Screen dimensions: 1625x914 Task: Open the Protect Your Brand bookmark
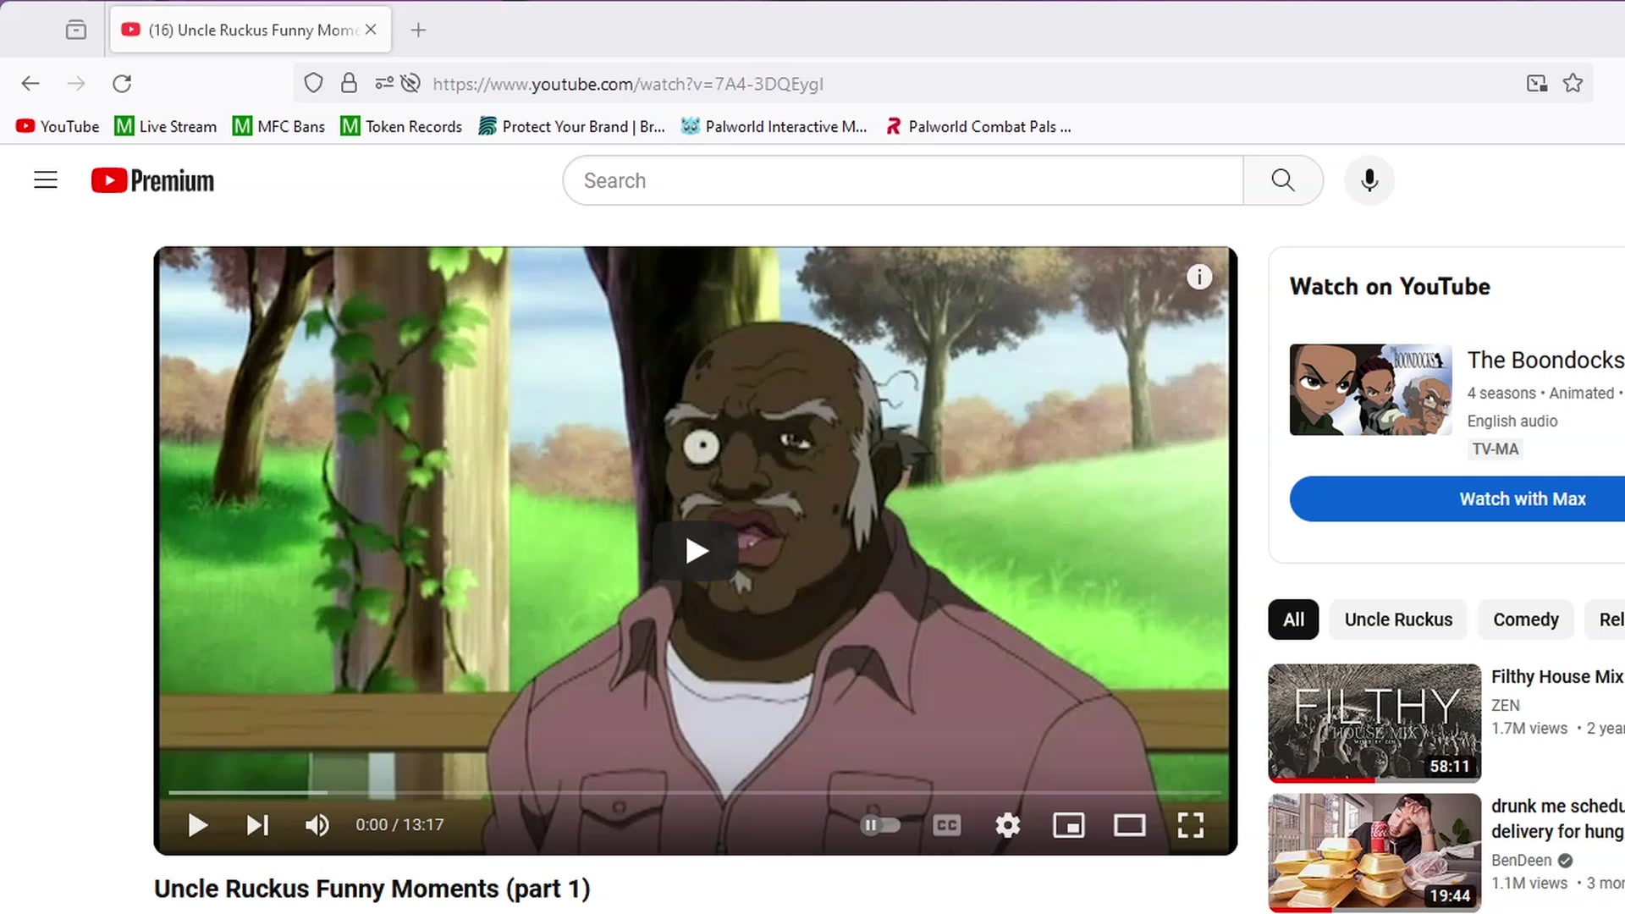click(571, 126)
